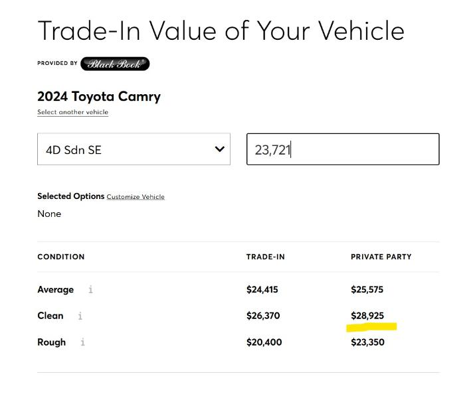Show info for Average condition
This screenshot has width=473, height=398.
pos(90,290)
